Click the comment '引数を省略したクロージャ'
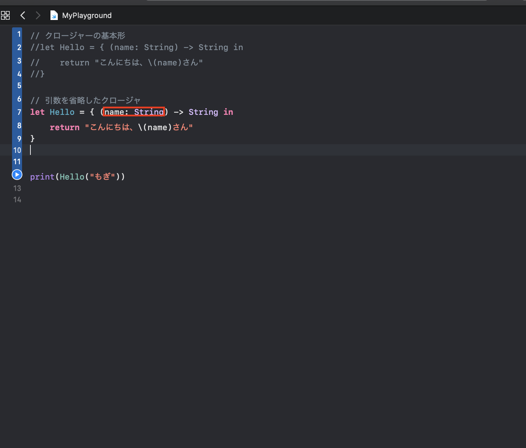Viewport: 526px width, 448px height. [93, 100]
